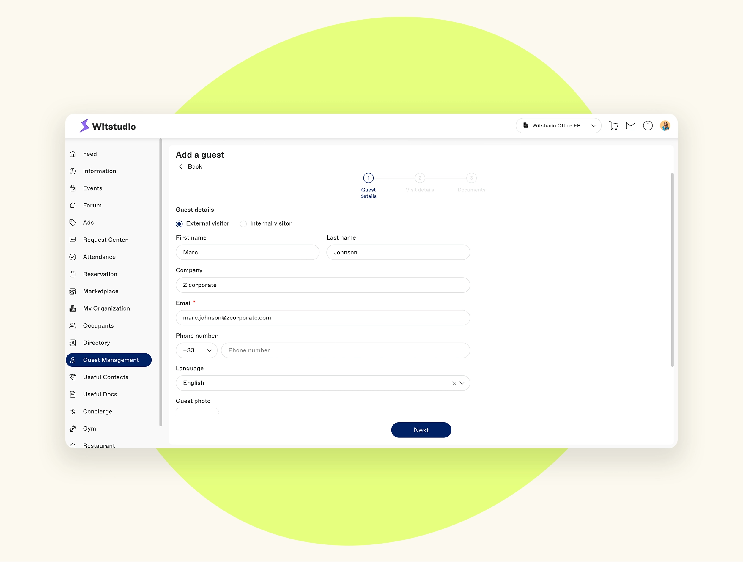Select Internal visitor radio button

click(x=243, y=224)
